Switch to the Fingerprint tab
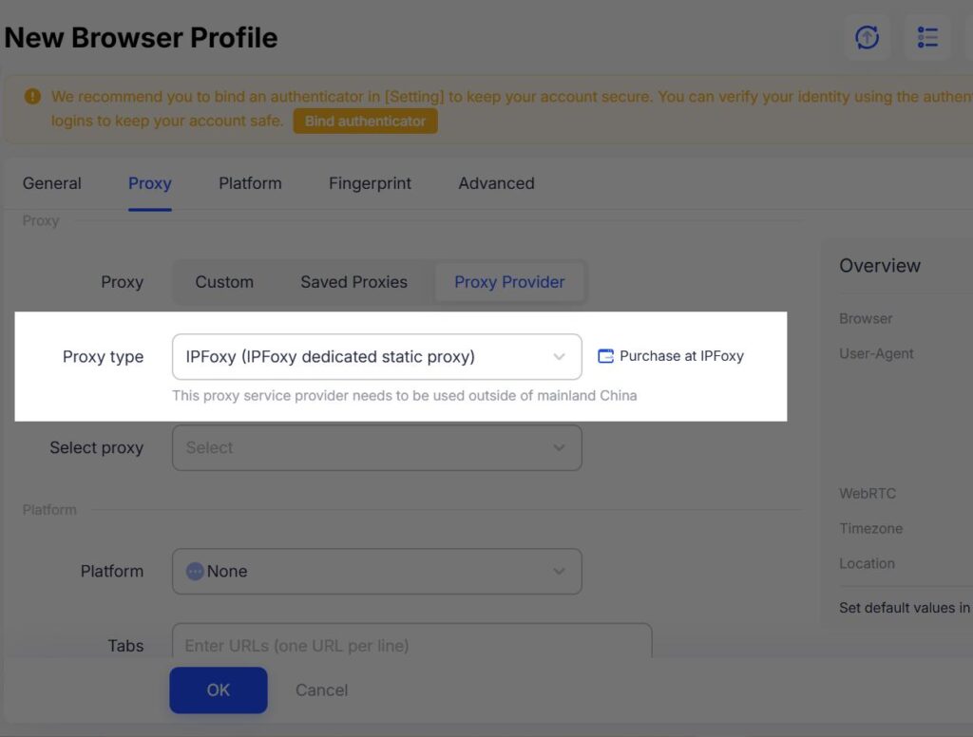973x737 pixels. [370, 183]
